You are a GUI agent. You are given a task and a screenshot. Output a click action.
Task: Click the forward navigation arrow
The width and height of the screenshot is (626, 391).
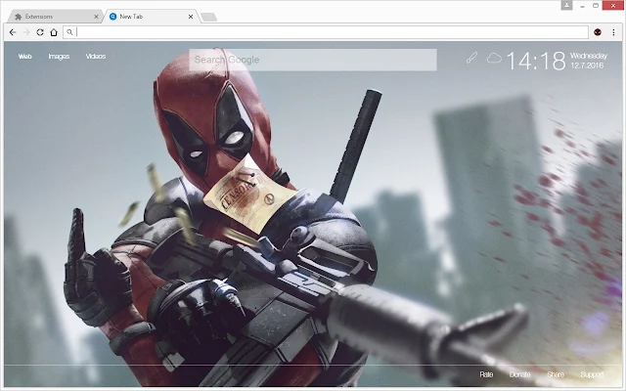(26, 32)
